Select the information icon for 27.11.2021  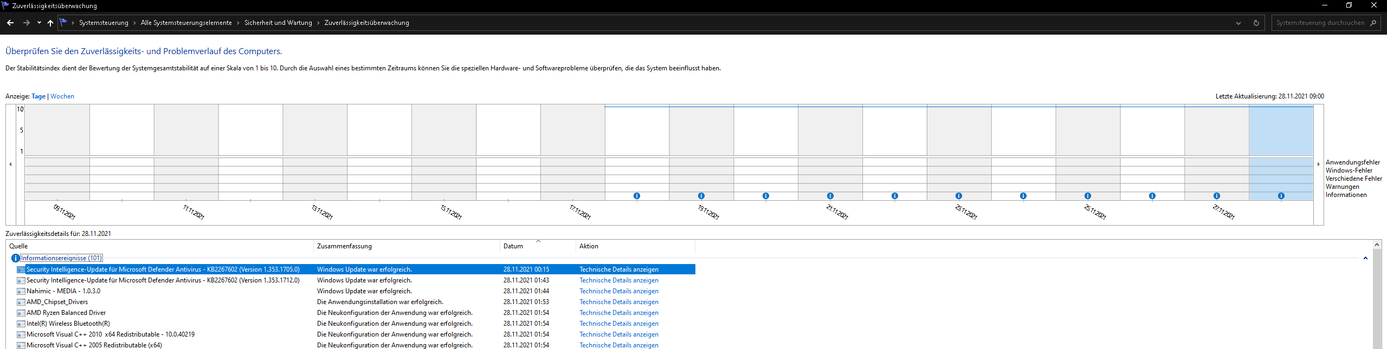click(x=1217, y=196)
